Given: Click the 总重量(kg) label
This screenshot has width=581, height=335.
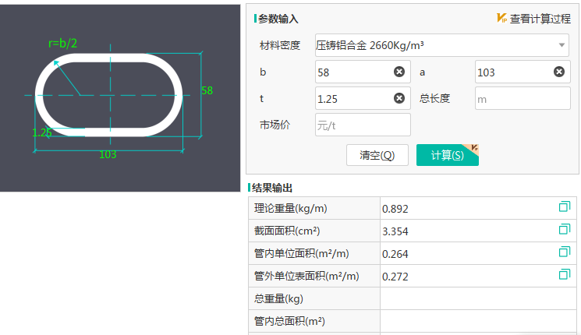Looking at the screenshot, I should [278, 298].
